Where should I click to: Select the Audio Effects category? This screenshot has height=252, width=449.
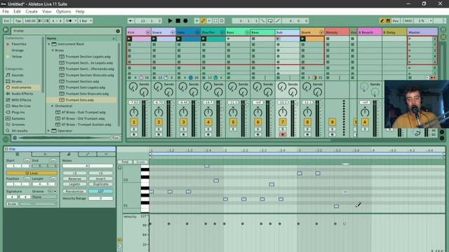coord(22,93)
